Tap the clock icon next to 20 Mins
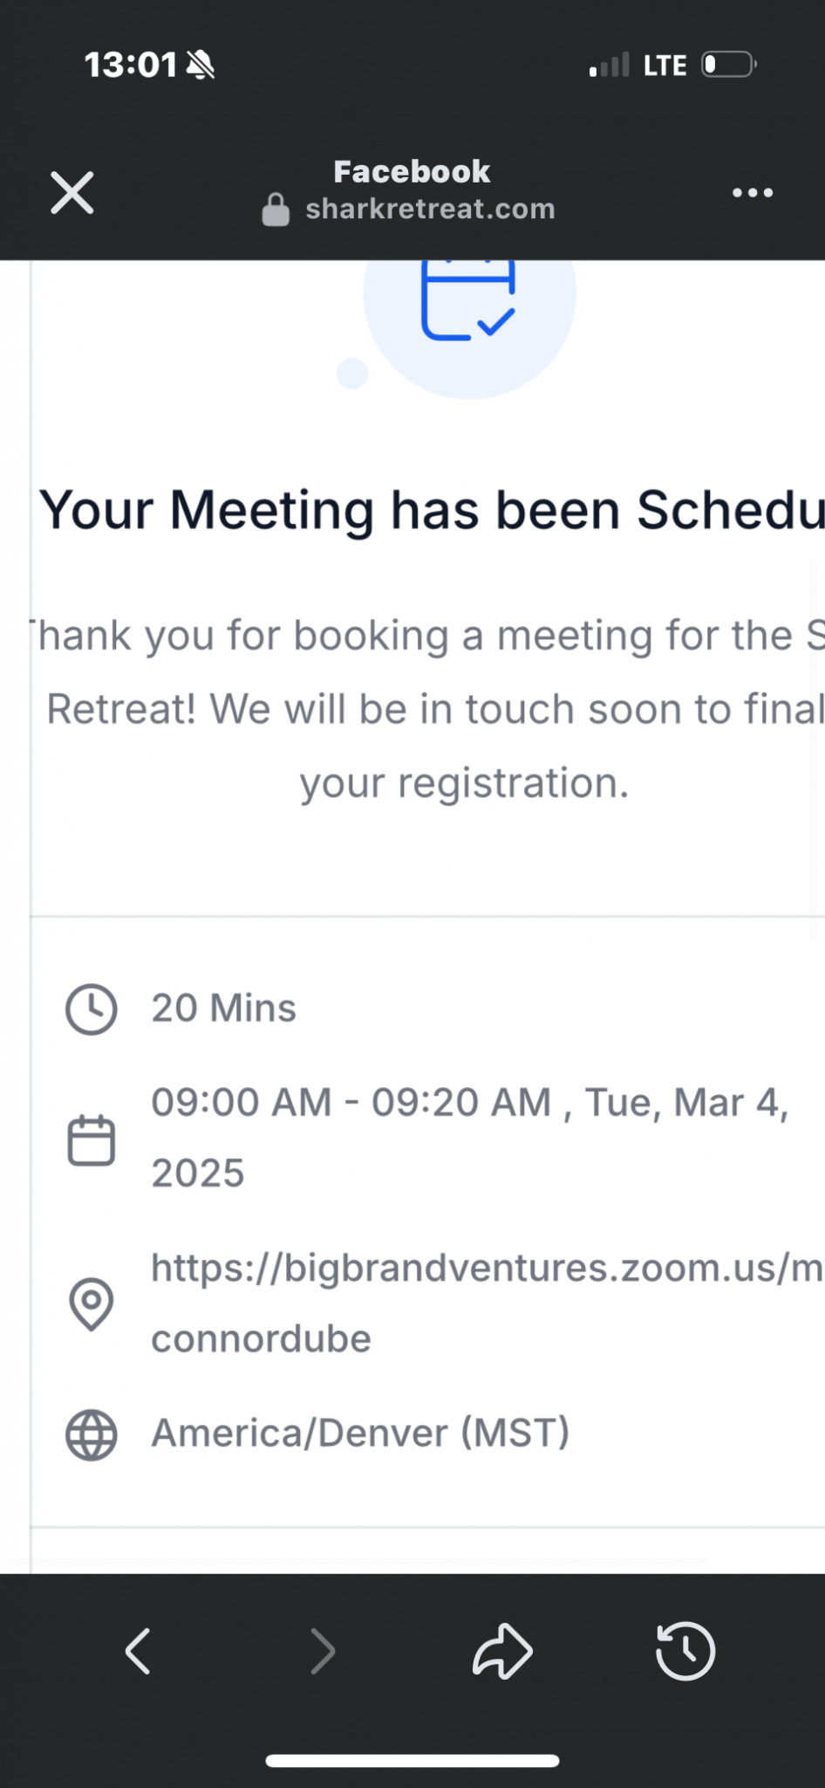Screen dimensions: 825x1788 92,1009
